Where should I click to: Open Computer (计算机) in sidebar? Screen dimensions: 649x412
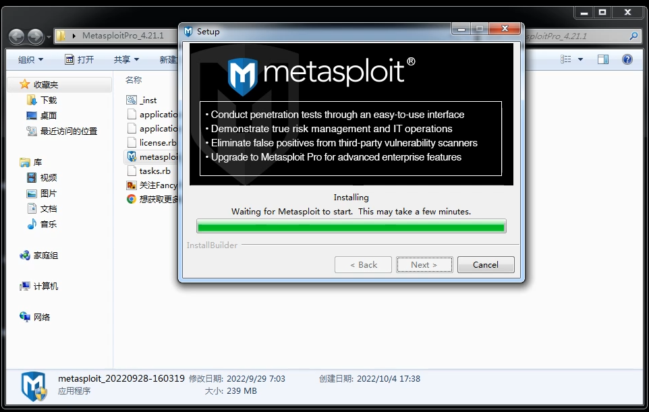(46, 287)
